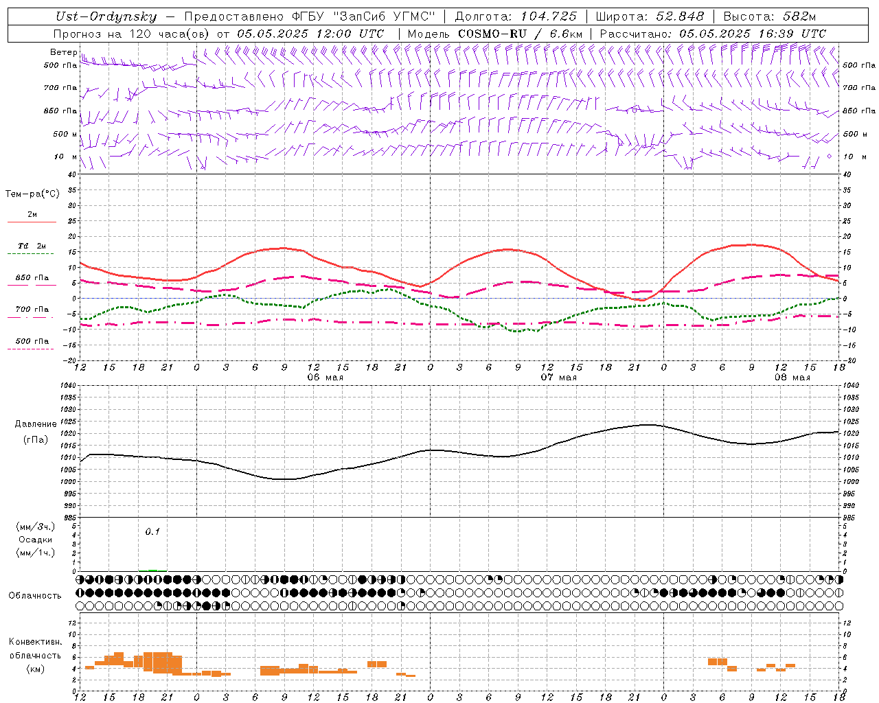The height and width of the screenshot is (703, 879).
Task: Click the date label 08 мая
Action: click(792, 378)
